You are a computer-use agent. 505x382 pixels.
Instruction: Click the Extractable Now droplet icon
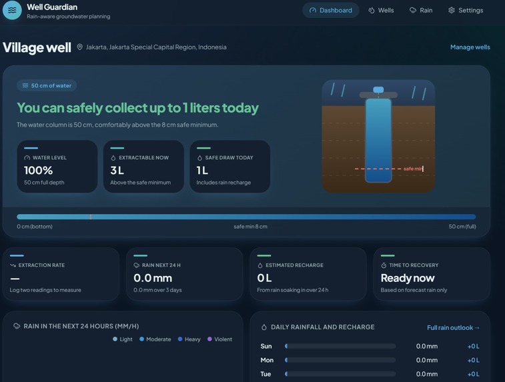click(113, 158)
